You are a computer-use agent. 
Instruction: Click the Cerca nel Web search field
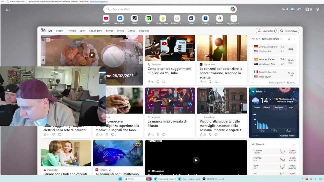(x=170, y=9)
